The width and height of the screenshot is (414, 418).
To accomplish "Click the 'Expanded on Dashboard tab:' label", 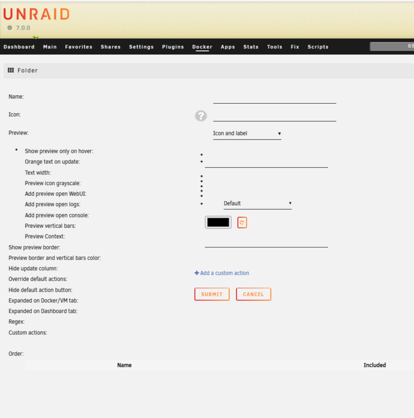I will point(43,311).
